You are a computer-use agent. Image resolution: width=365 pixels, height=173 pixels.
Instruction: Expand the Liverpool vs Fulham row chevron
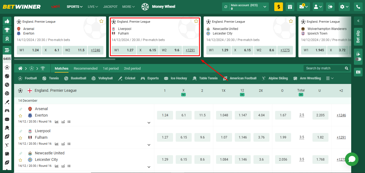pyautogui.click(x=149, y=145)
